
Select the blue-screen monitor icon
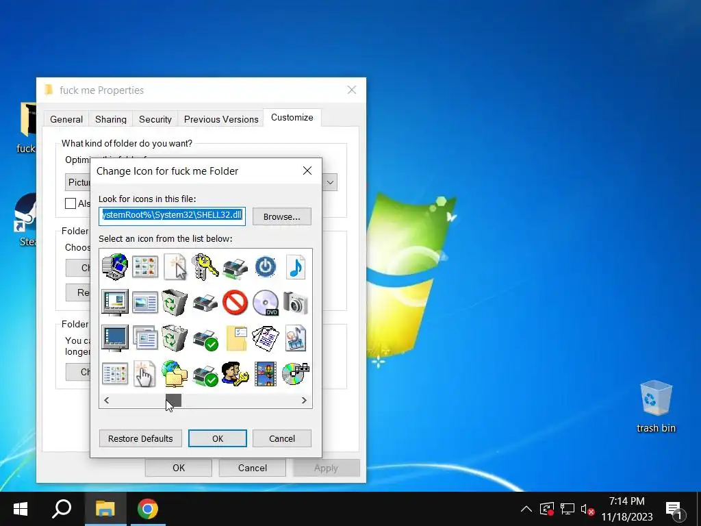coord(115,338)
